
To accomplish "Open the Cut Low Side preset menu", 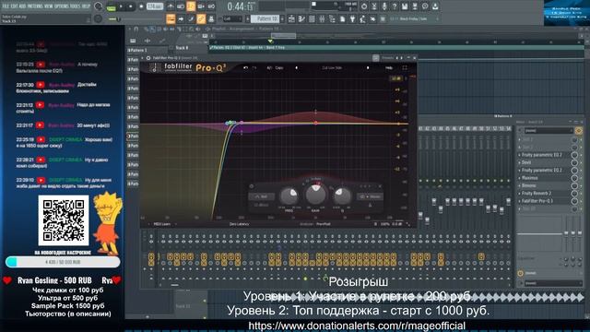I will pos(332,67).
